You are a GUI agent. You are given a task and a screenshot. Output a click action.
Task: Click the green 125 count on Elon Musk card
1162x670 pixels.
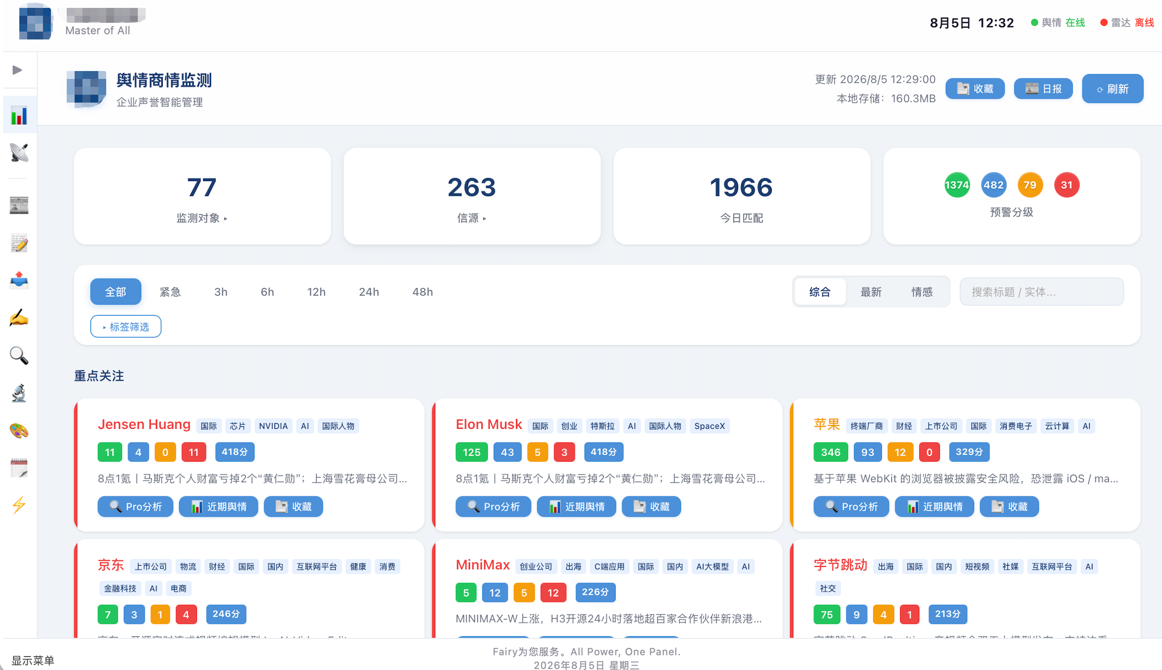tap(471, 452)
